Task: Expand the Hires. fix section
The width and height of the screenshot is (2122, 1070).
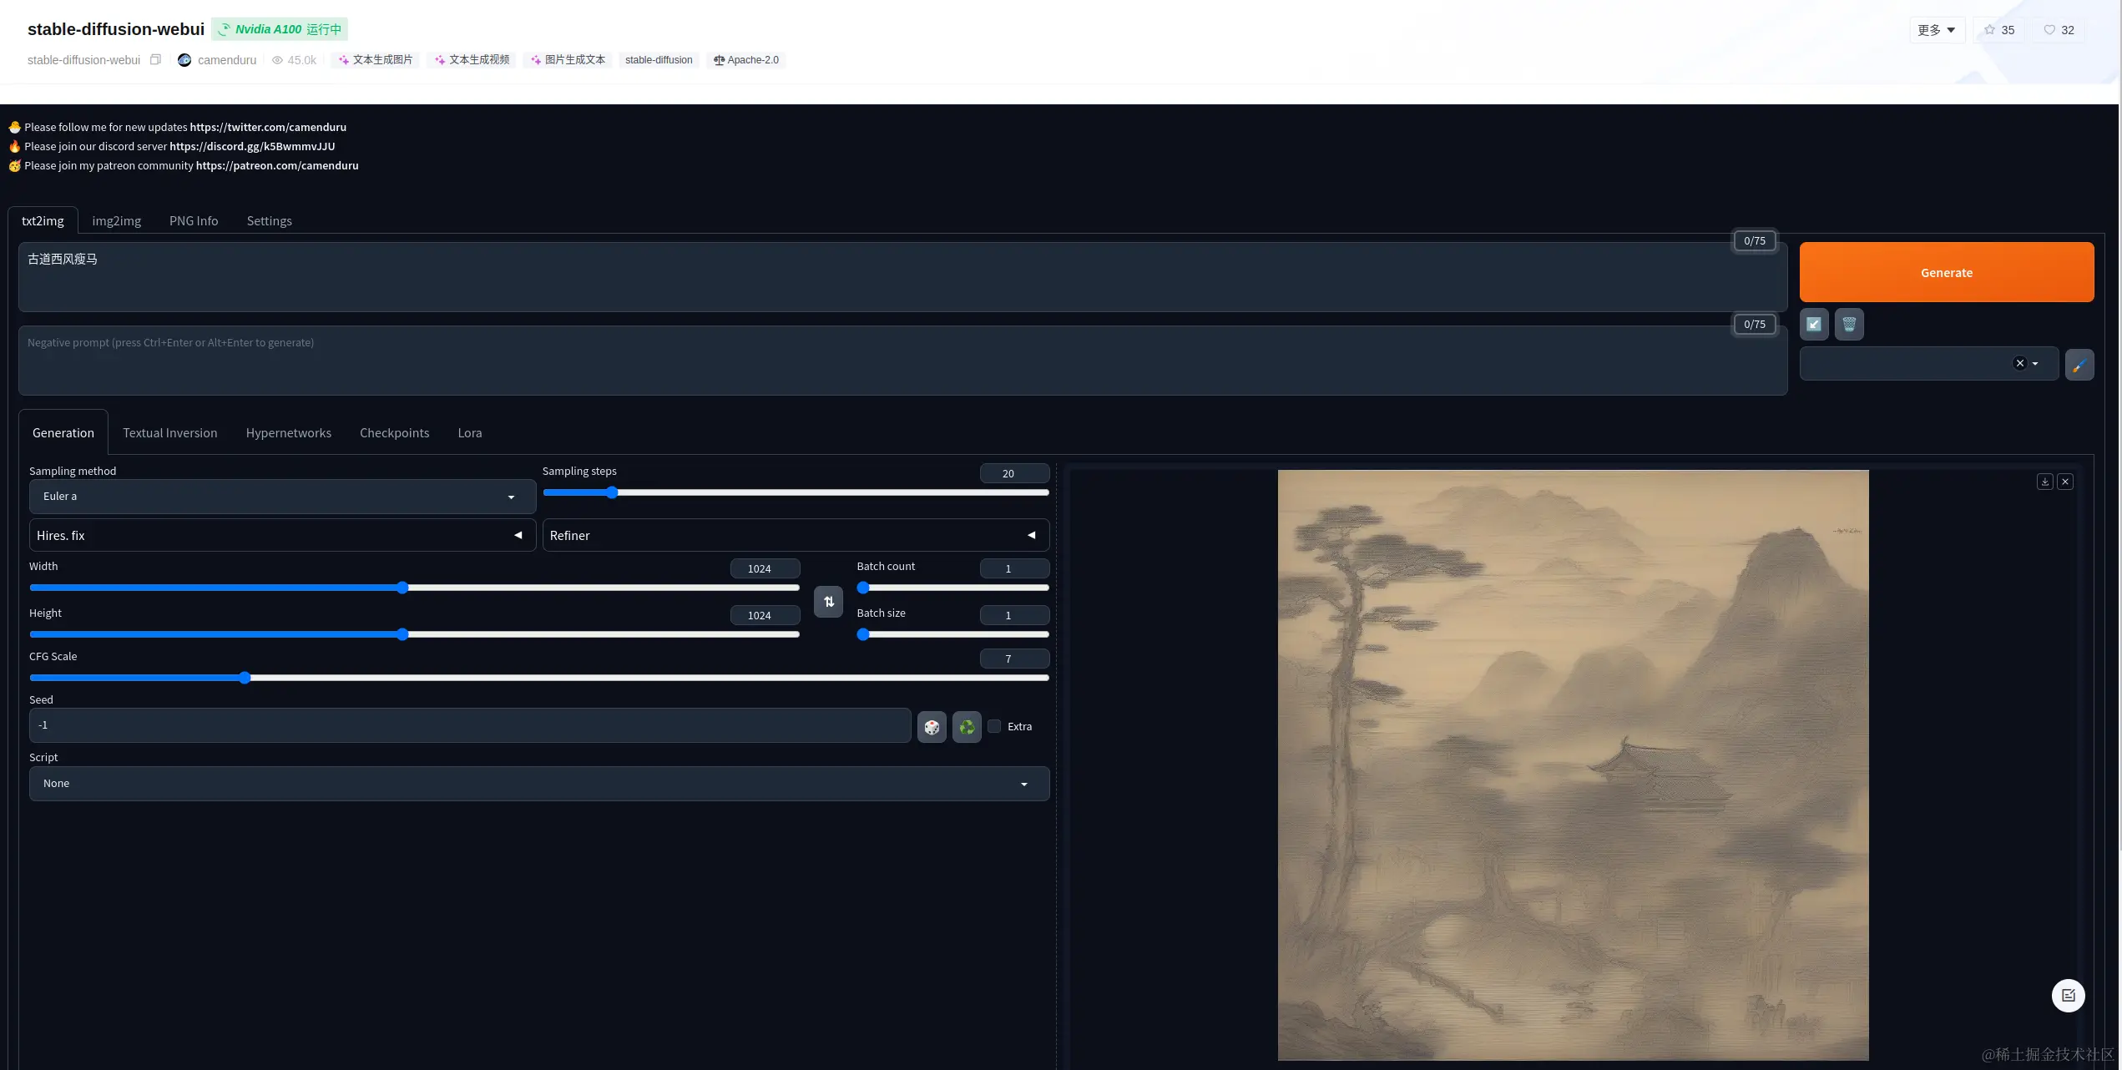Action: tap(282, 535)
